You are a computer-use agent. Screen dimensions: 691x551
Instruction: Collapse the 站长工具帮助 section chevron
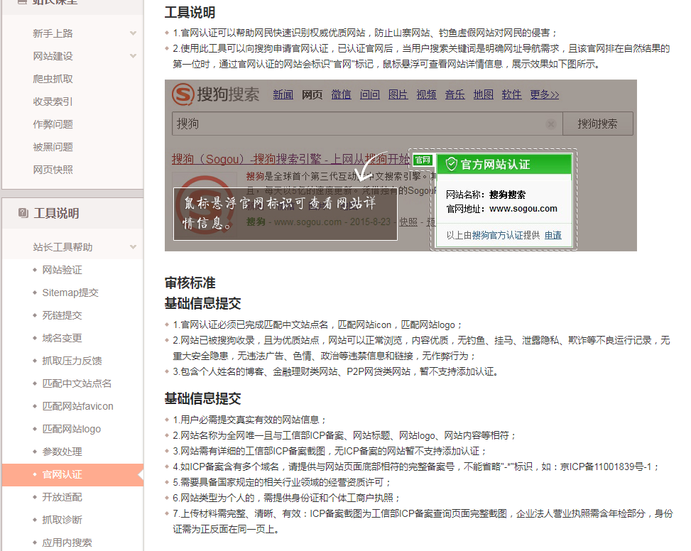133,247
